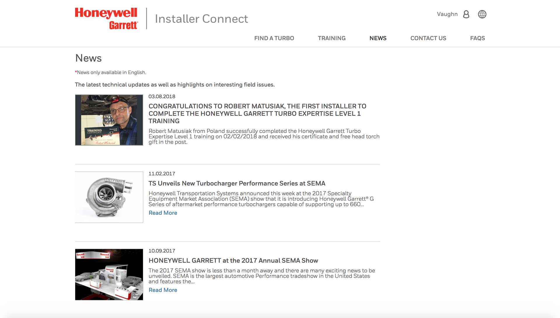Navigate to the FAQs menu item
Image resolution: width=560 pixels, height=318 pixels.
point(477,38)
